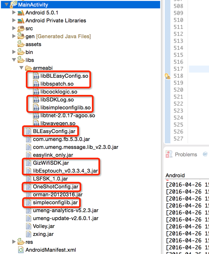The image size is (209, 254).
Task: Select LSFSK_1.0.jar in libs
Action: (x=50, y=179)
